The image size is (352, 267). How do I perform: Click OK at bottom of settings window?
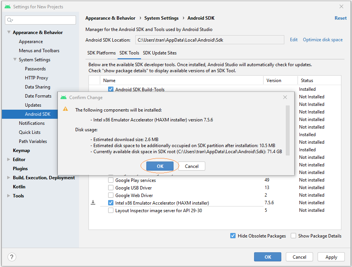click(268, 257)
